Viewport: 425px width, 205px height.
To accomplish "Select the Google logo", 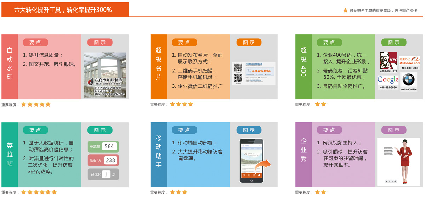I will 388,80.
